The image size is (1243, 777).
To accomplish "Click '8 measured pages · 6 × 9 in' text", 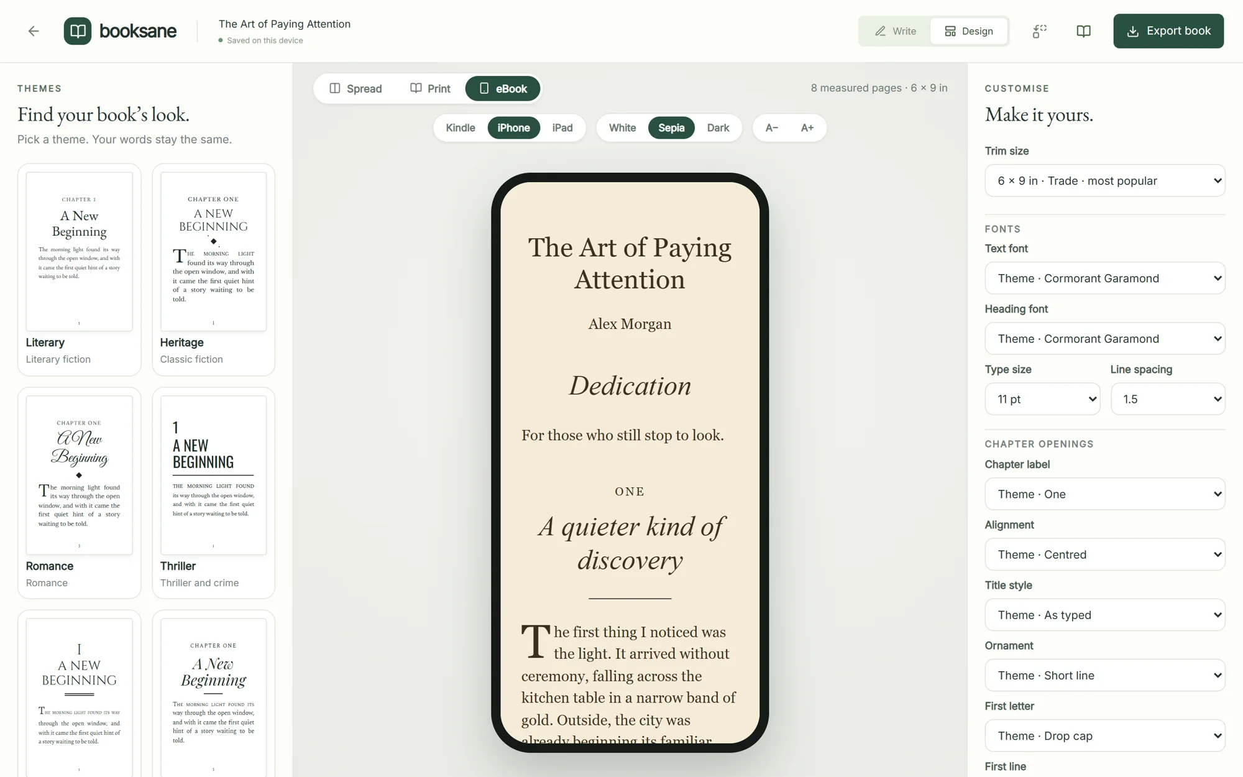I will [879, 88].
